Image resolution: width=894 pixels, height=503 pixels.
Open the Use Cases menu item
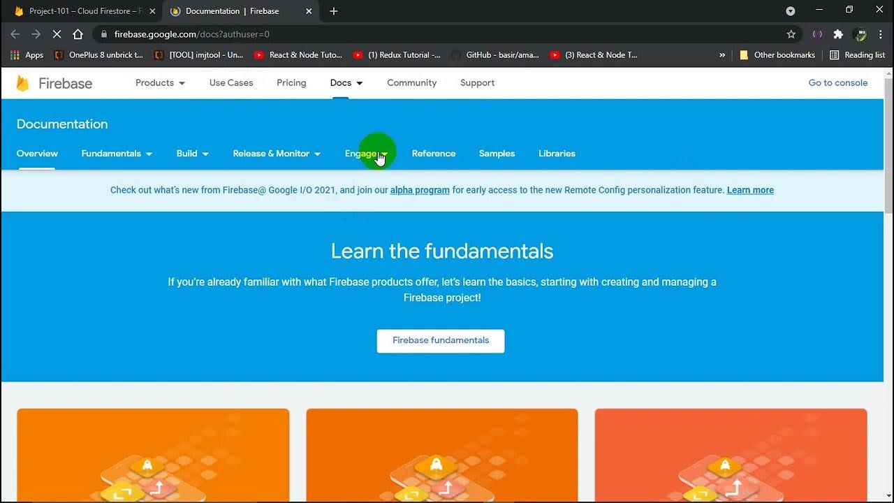click(231, 82)
